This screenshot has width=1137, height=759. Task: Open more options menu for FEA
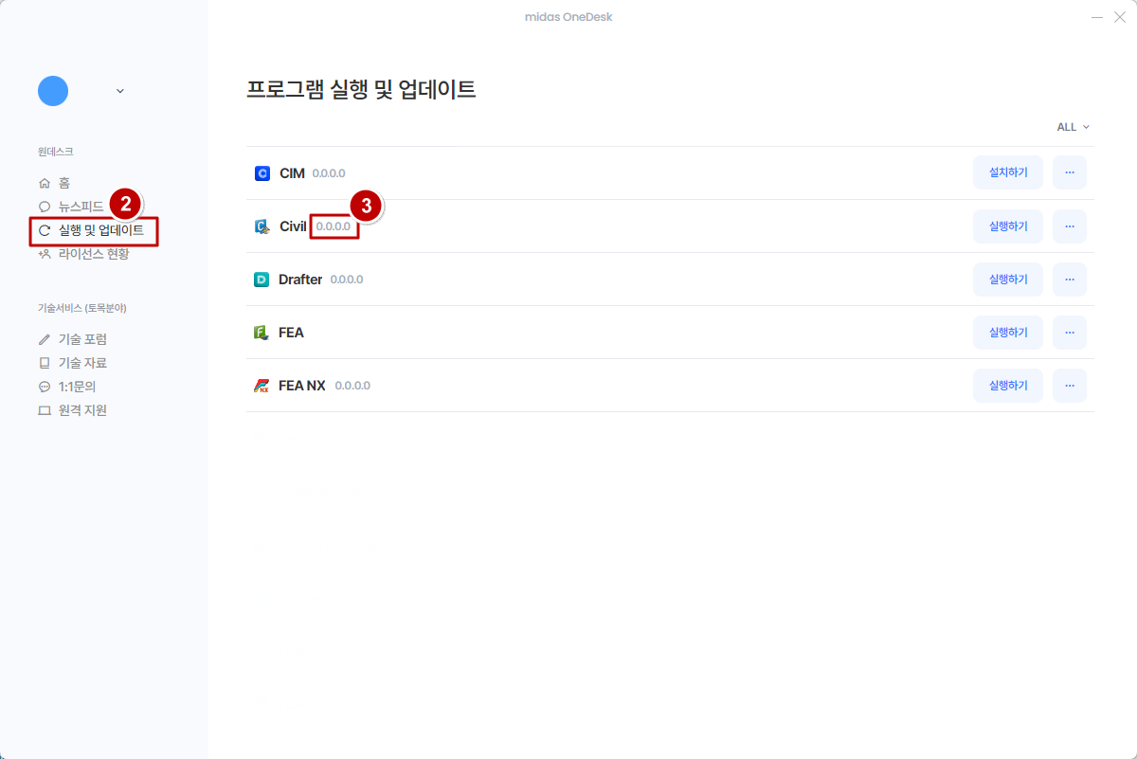coord(1070,333)
